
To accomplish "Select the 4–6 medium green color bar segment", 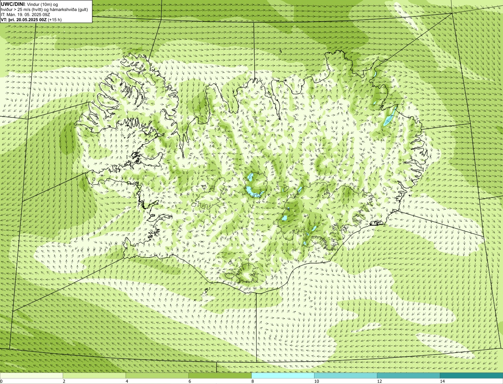I will click(157, 375).
